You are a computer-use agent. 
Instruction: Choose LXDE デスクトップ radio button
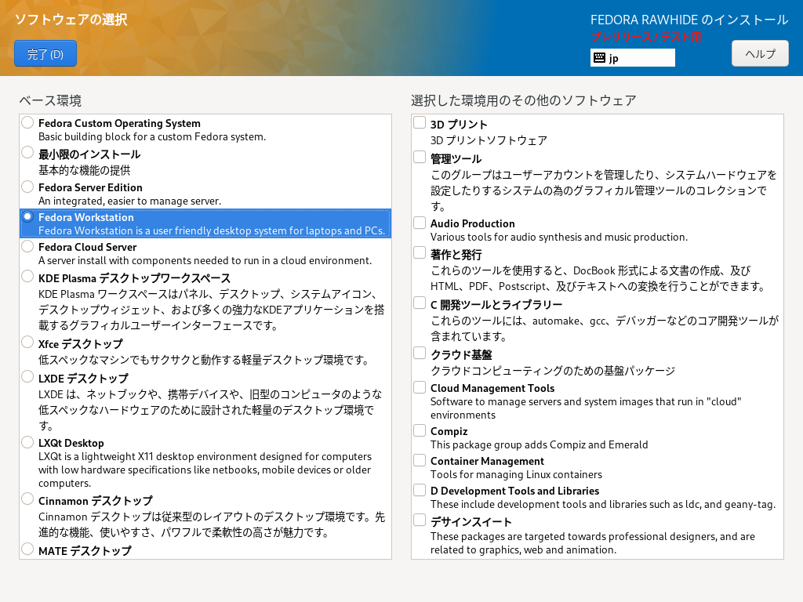pyautogui.click(x=27, y=377)
